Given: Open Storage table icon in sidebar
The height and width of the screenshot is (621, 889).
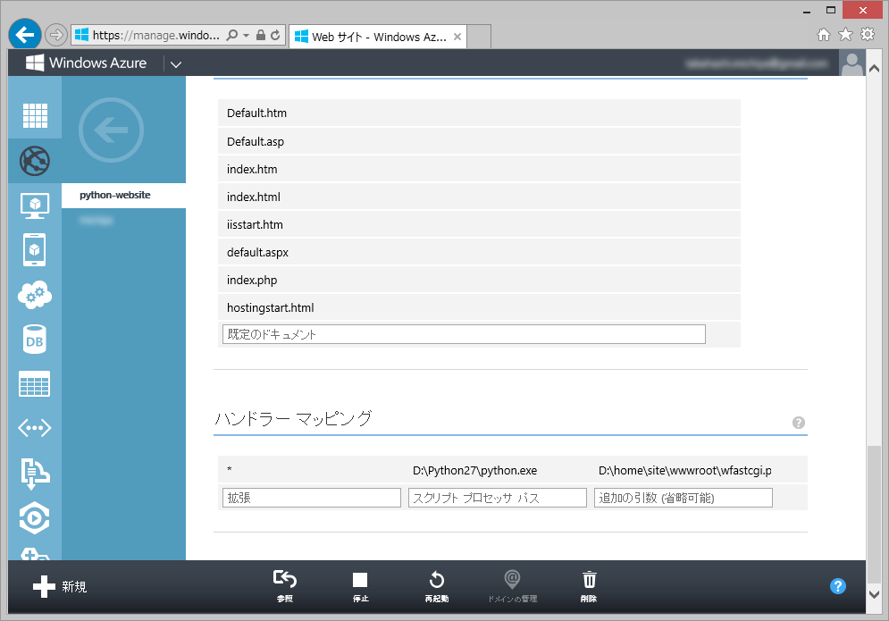Looking at the screenshot, I should [x=35, y=384].
